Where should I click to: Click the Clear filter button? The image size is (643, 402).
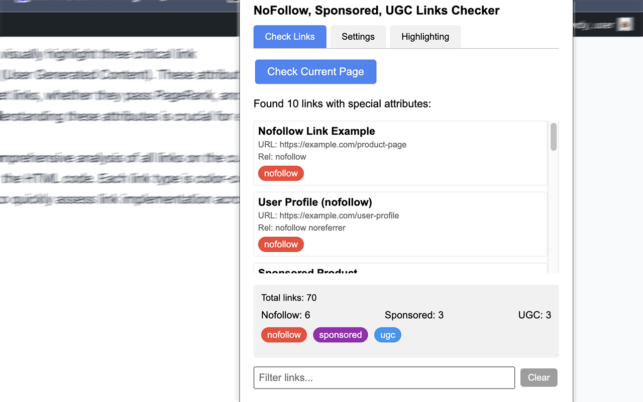tap(539, 377)
